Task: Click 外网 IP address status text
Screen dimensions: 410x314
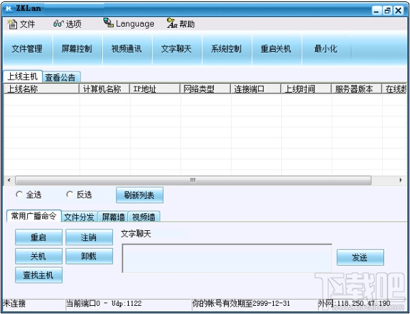Action: click(x=354, y=304)
